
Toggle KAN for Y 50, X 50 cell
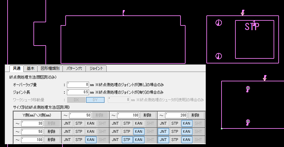click(x=91, y=132)
